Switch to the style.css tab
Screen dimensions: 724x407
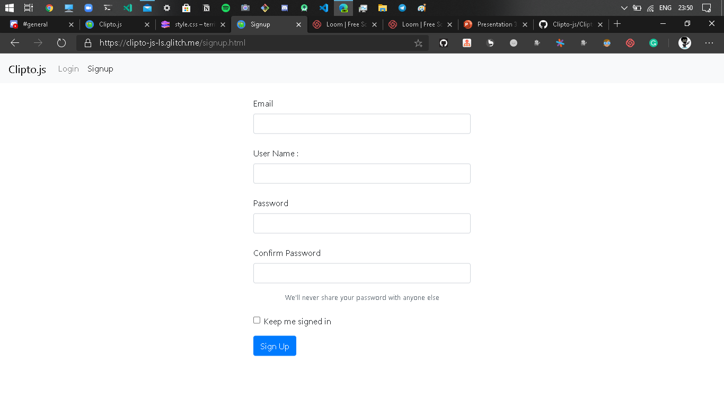(x=193, y=24)
